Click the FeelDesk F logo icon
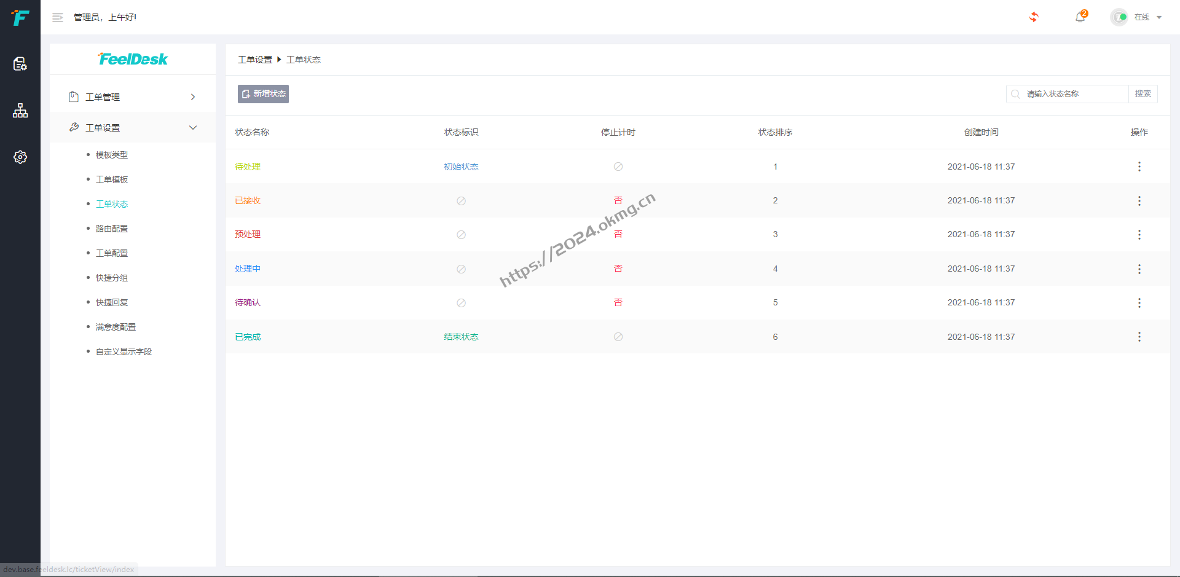The image size is (1180, 577). tap(20, 18)
